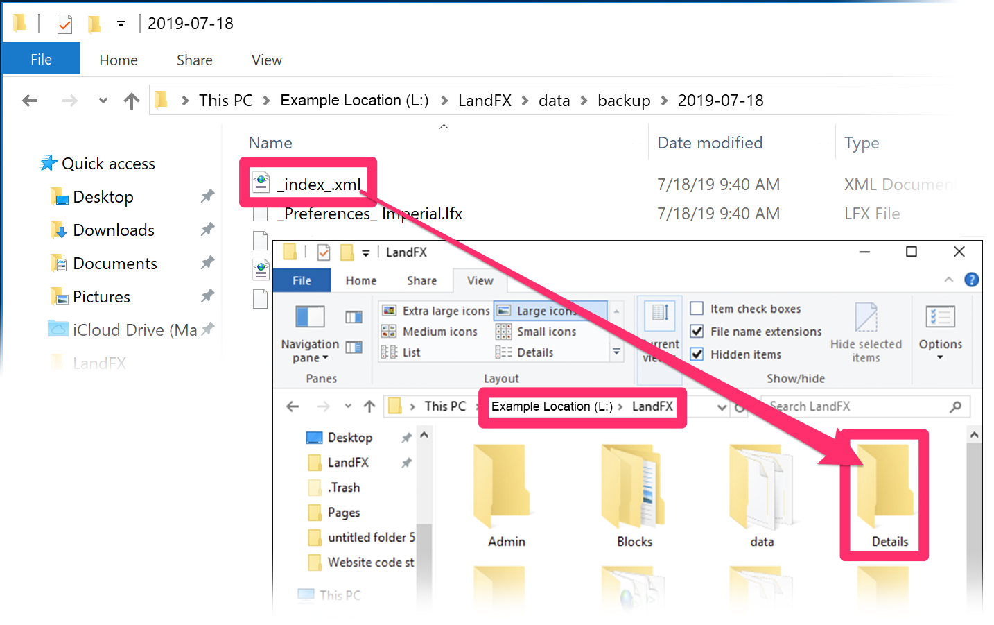Image resolution: width=994 pixels, height=625 pixels.
Task: Sort by Type column header
Action: point(862,143)
